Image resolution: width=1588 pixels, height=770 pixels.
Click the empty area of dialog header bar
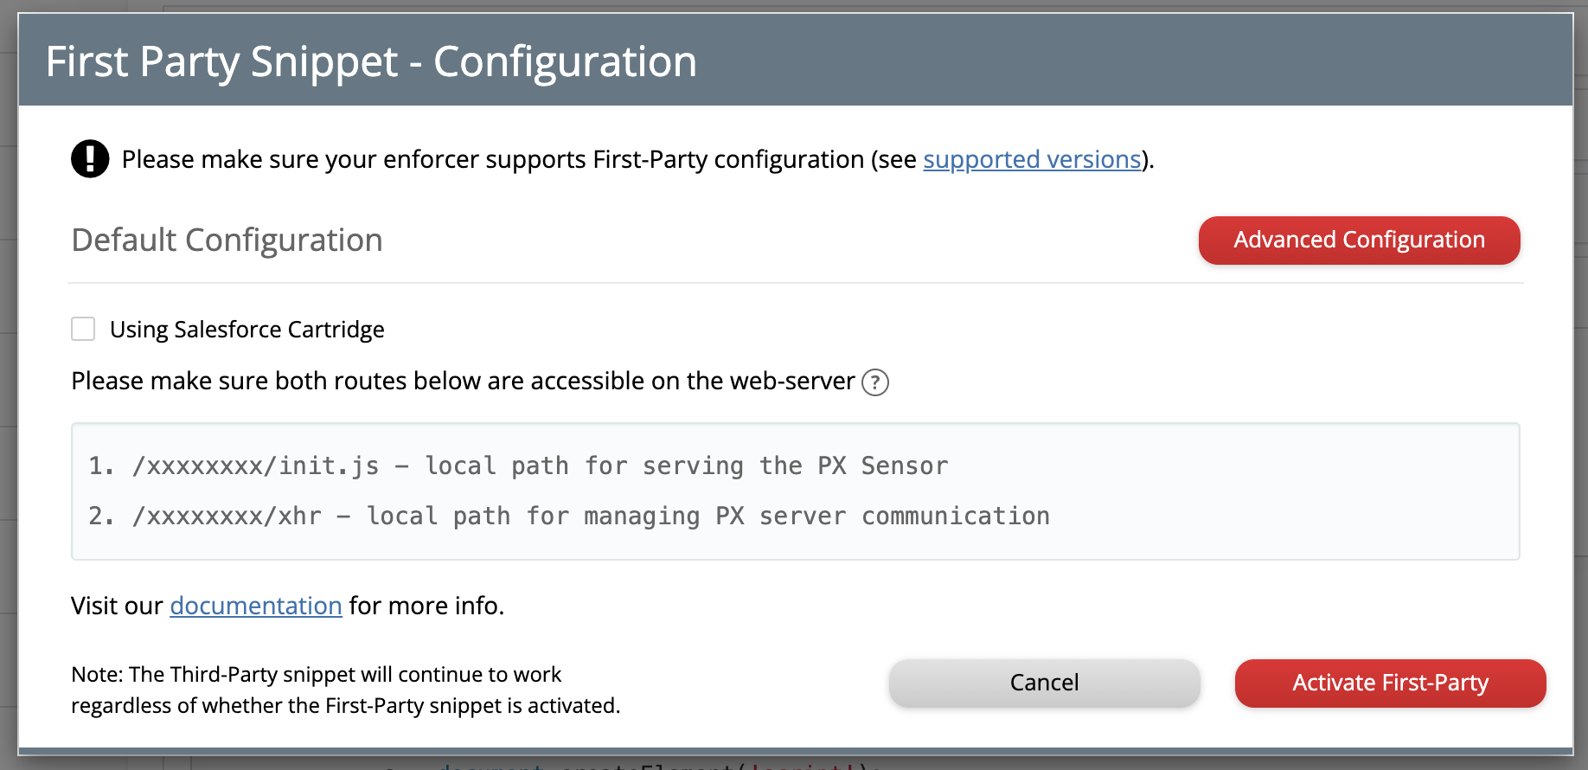point(1124,61)
